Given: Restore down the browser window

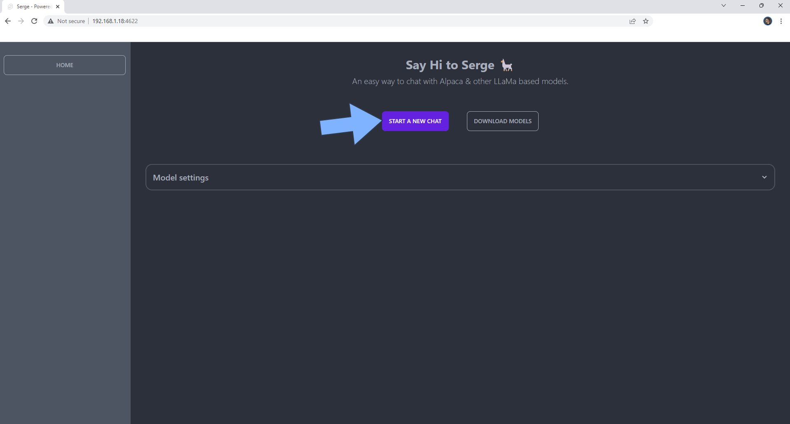Looking at the screenshot, I should point(761,5).
